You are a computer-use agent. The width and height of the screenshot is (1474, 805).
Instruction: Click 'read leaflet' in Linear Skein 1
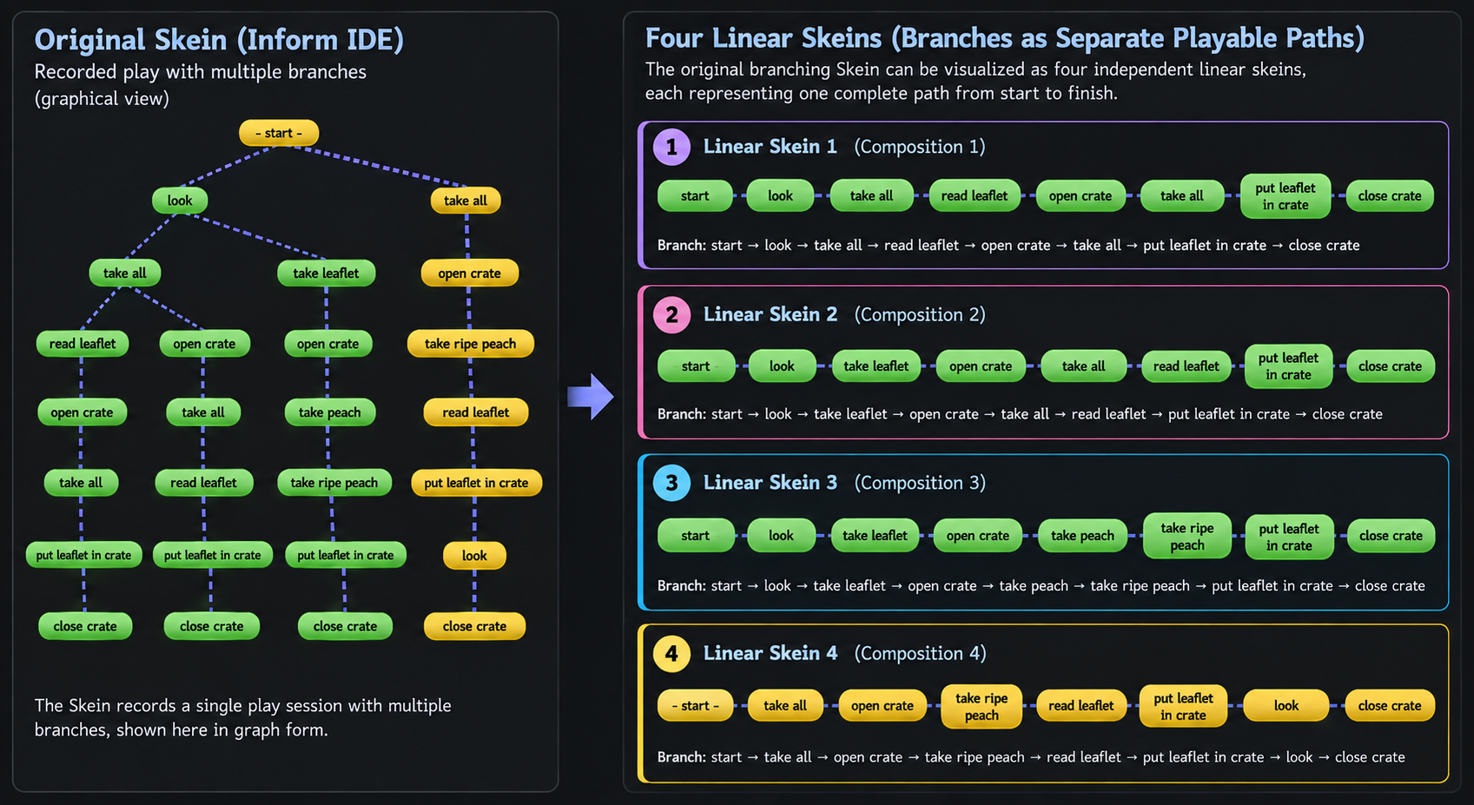tap(975, 196)
